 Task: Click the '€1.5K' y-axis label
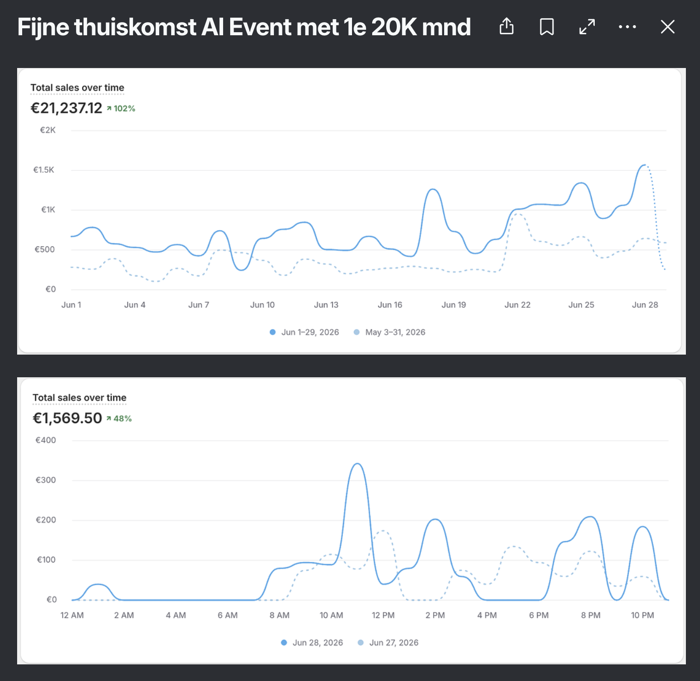(x=44, y=170)
